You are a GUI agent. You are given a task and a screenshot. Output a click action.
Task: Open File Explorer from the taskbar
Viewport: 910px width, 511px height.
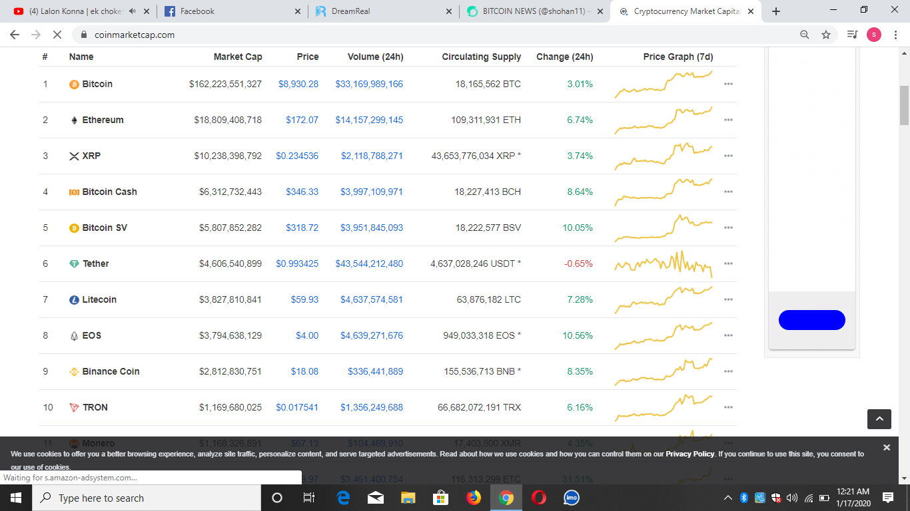[x=408, y=498]
